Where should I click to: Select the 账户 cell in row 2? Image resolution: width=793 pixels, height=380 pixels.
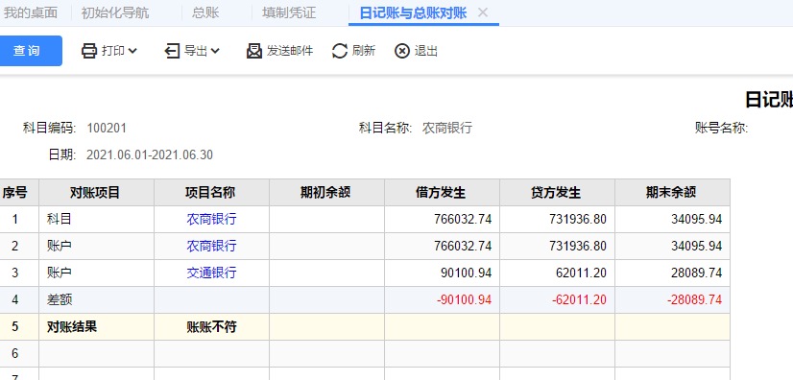[97, 246]
